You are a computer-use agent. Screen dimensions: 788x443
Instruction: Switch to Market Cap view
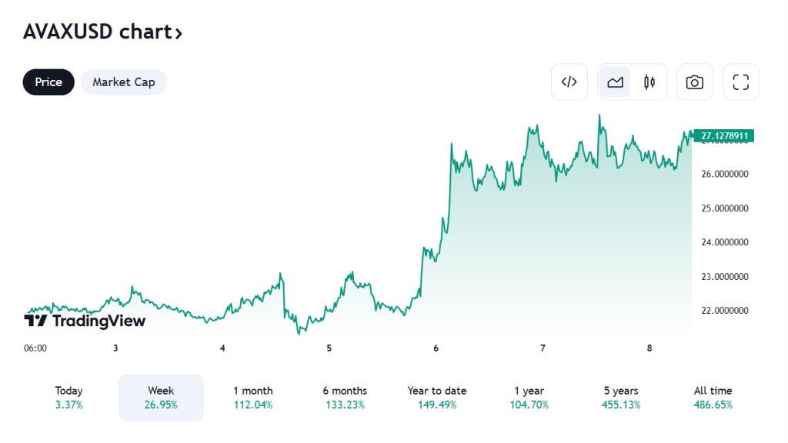pos(124,82)
